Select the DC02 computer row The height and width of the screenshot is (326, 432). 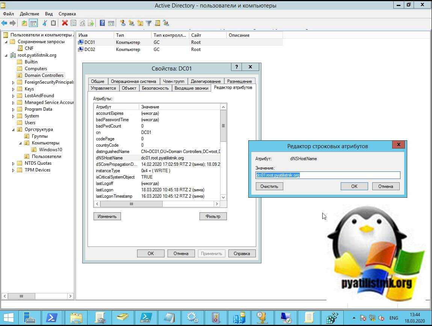click(x=90, y=50)
